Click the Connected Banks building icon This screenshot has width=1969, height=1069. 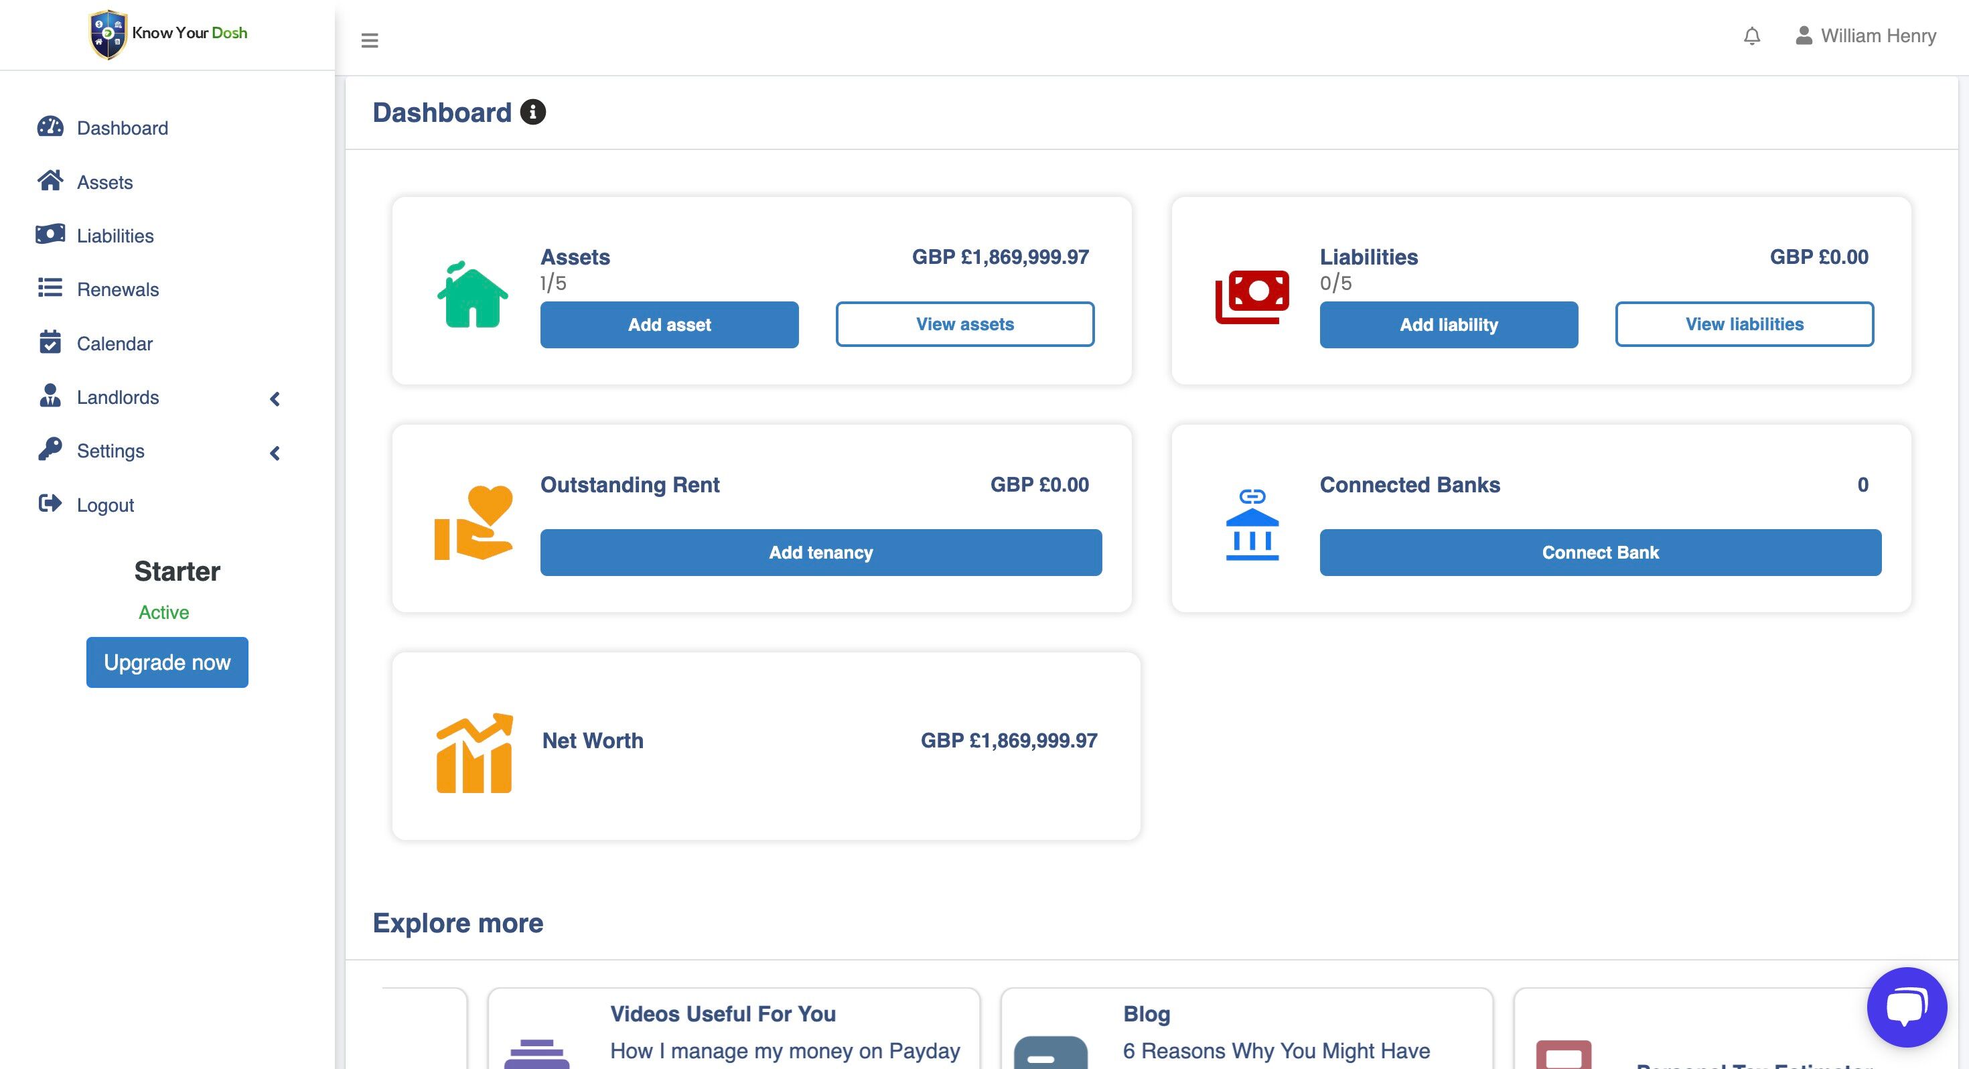[x=1251, y=524]
